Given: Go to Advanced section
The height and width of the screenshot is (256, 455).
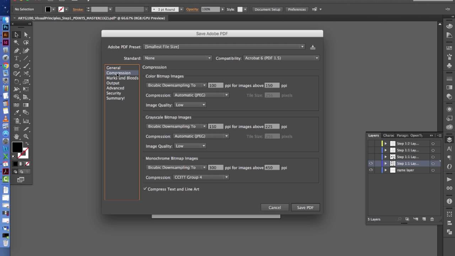Looking at the screenshot, I should point(115,88).
